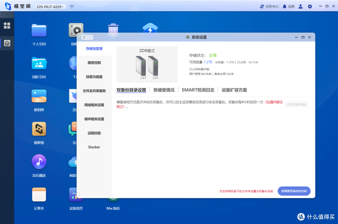The image size is (338, 224).
Task: Open 任务中心 task center
Action: click(x=269, y=7)
